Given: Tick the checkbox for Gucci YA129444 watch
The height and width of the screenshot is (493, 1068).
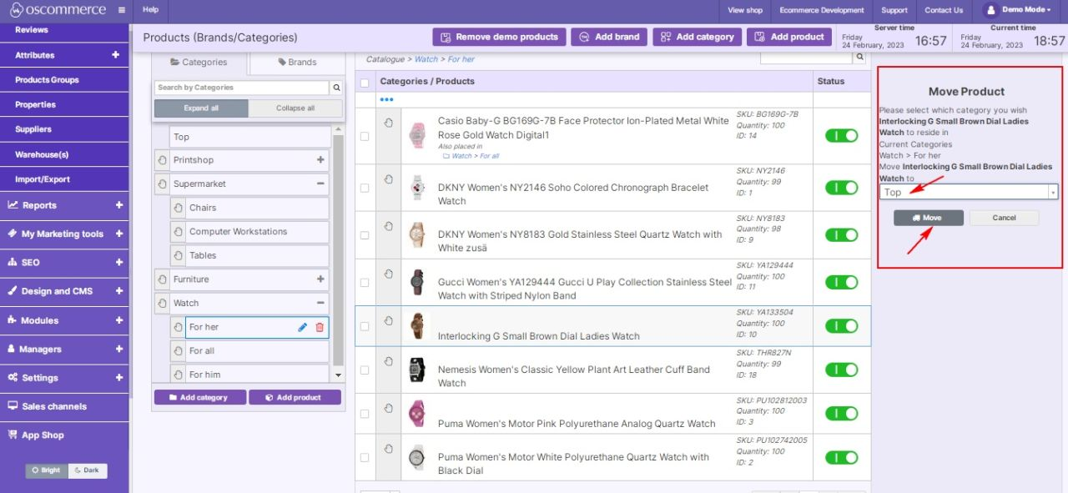Looking at the screenshot, I should (365, 283).
